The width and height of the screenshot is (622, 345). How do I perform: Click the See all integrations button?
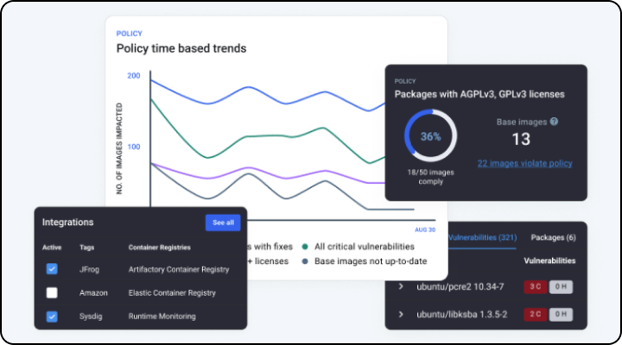pyautogui.click(x=223, y=223)
